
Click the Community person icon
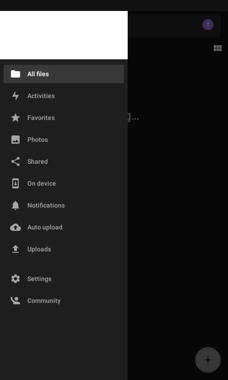click(x=16, y=301)
